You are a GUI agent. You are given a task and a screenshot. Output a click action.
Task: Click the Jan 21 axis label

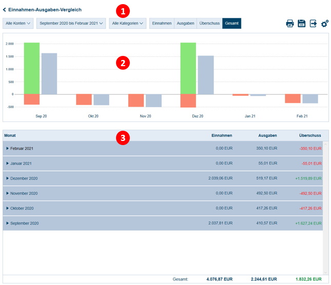coord(250,116)
